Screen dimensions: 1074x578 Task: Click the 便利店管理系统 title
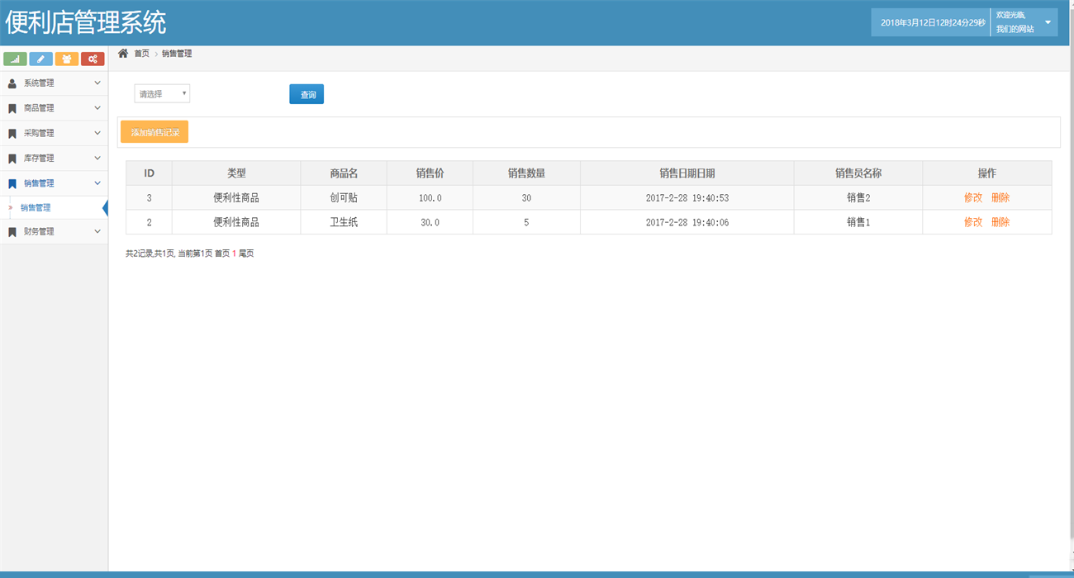[86, 22]
